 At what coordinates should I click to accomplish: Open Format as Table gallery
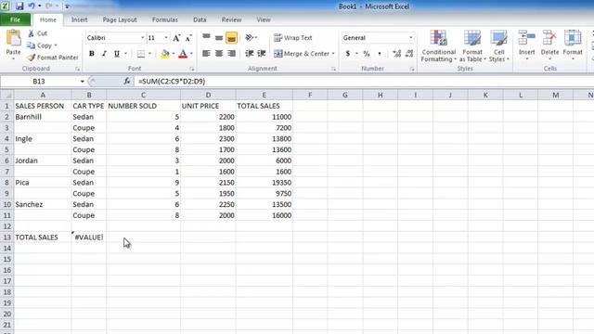click(x=472, y=46)
